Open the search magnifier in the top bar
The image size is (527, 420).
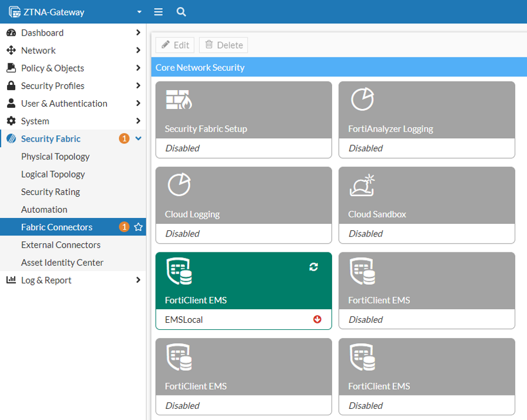click(x=181, y=11)
